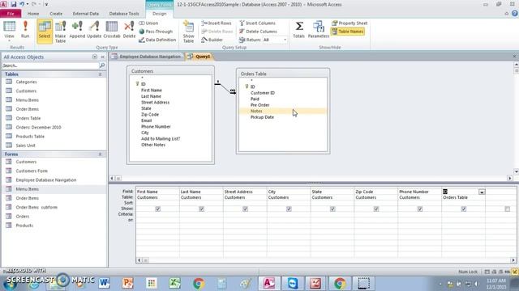Viewport: 519px width, 291px height.
Task: Open the Menu Items table
Action: [27, 100]
